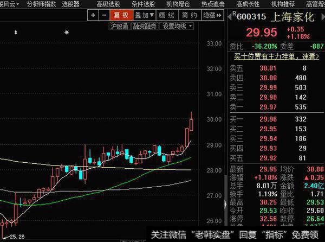Go to previous stock with left arrow

tap(230, 17)
